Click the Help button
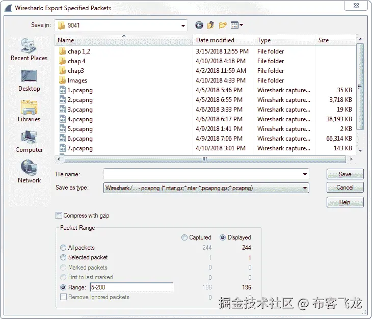372x320 pixels. pos(345,202)
